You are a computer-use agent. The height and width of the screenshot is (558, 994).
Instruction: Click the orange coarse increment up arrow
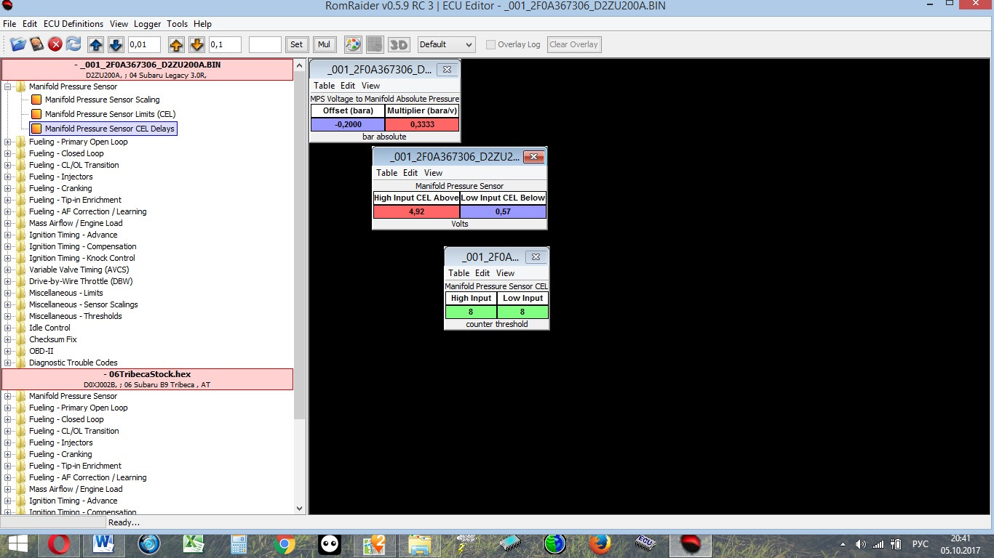coord(176,44)
